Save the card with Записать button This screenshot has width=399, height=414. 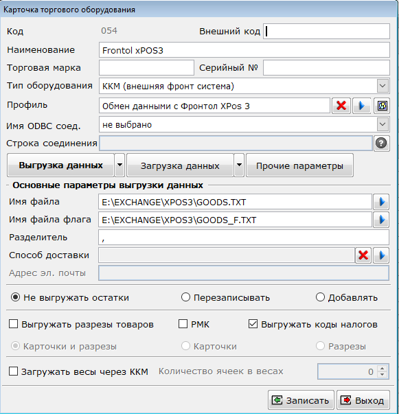coord(301,400)
